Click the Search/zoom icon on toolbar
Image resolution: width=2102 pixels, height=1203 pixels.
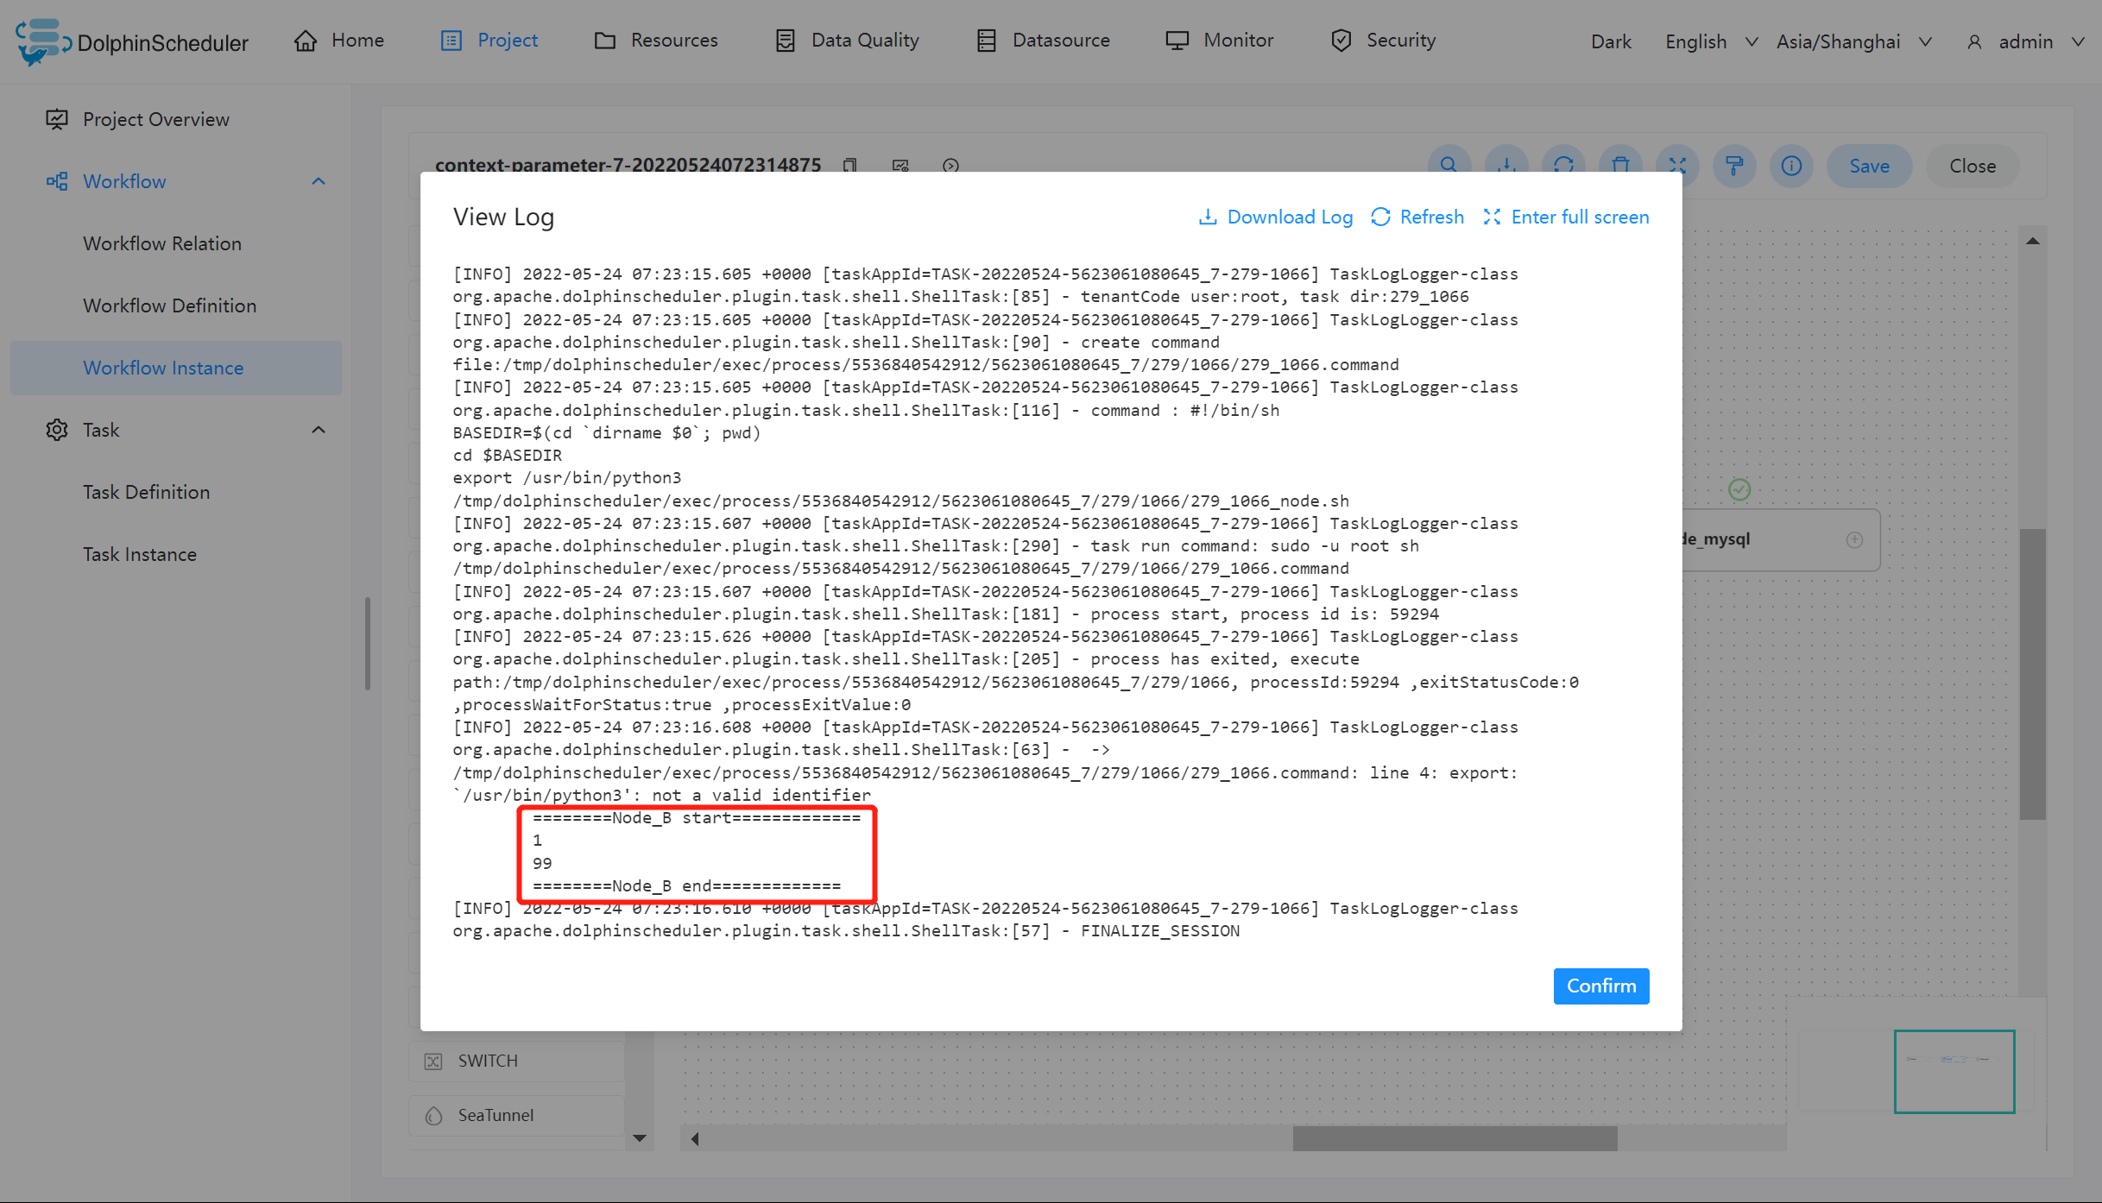coord(1448,165)
